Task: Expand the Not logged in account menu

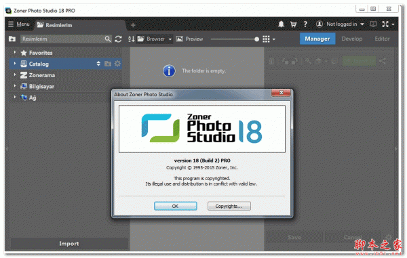Action: 340,24
